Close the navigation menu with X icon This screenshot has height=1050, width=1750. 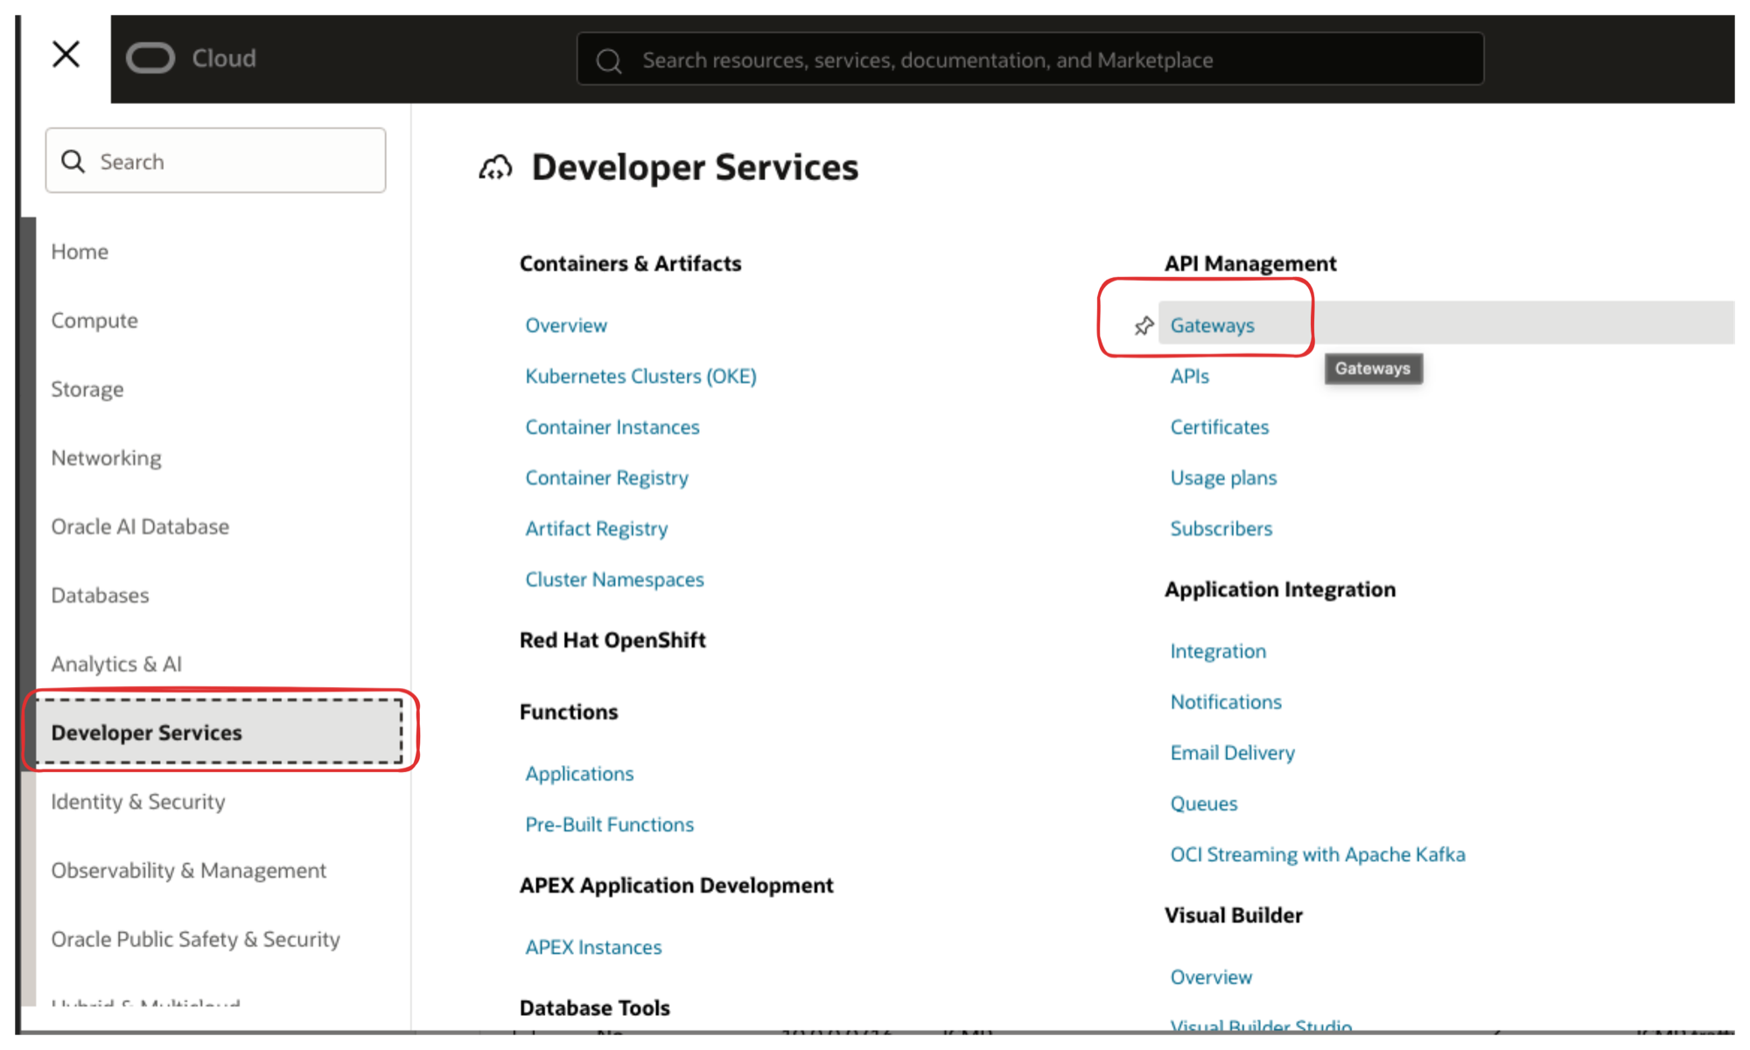(x=66, y=54)
